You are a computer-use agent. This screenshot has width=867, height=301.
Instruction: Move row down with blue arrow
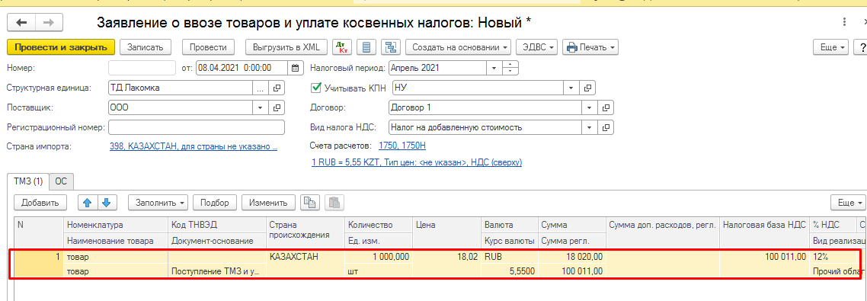click(x=107, y=203)
